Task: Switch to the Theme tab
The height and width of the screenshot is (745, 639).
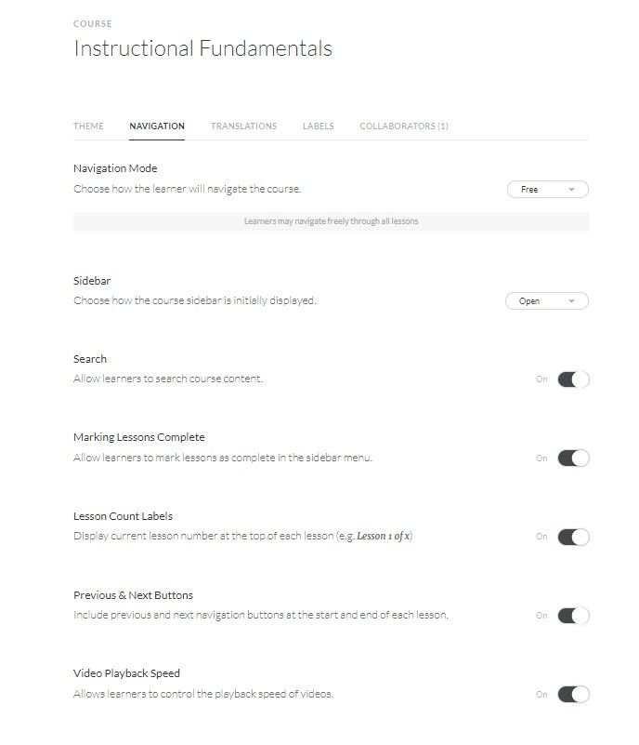Action: 88,126
